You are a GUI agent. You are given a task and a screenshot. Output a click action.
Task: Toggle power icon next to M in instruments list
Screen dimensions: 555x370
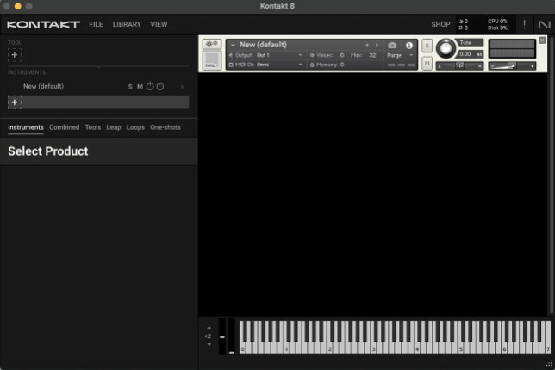coord(150,86)
